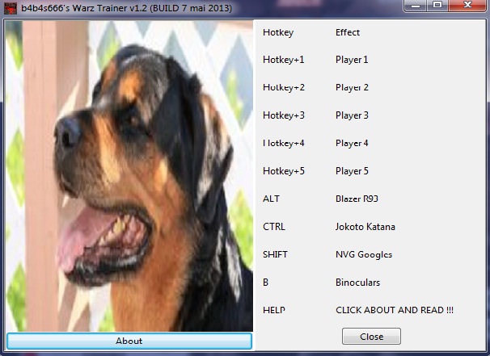
Task: Click the 'ALT' hotkey label
Action: pyautogui.click(x=271, y=199)
